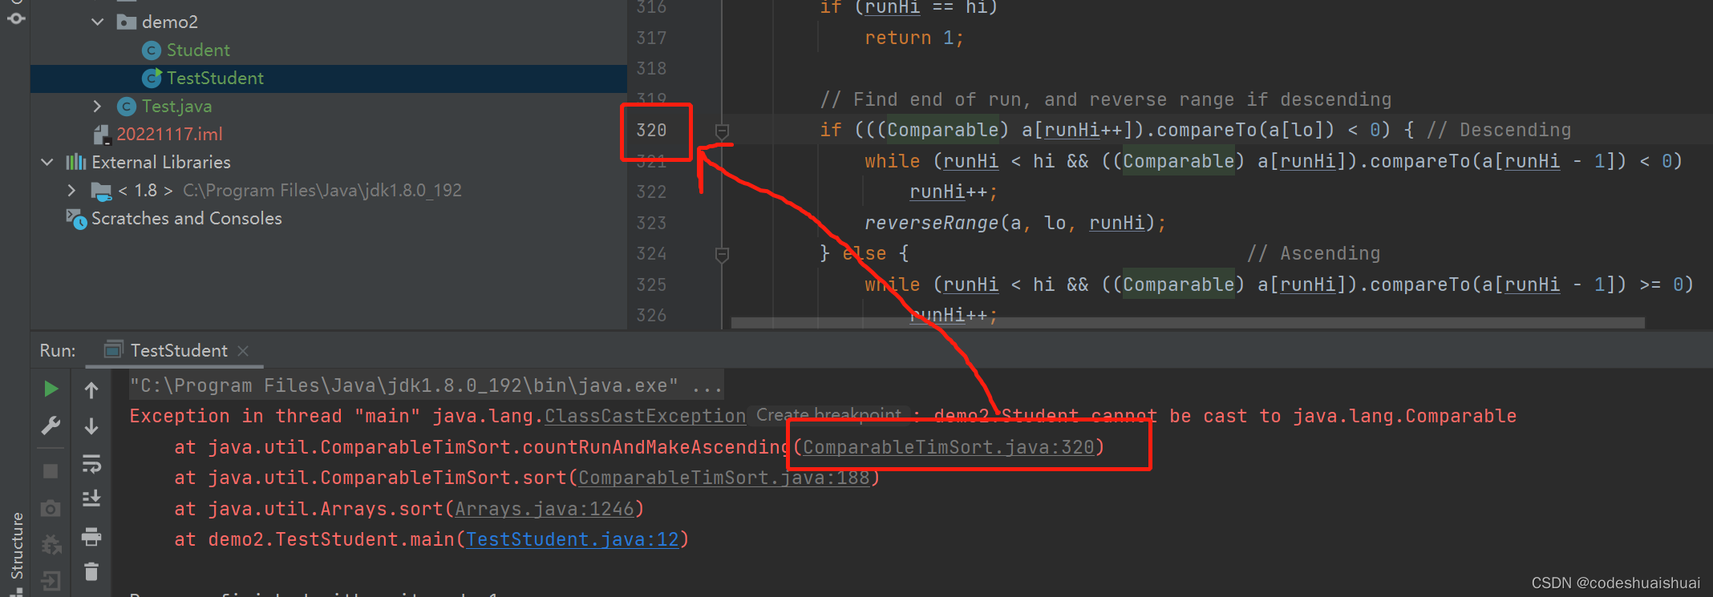Expand the JDK 1.8 library node
This screenshot has width=1713, height=597.
tap(72, 190)
